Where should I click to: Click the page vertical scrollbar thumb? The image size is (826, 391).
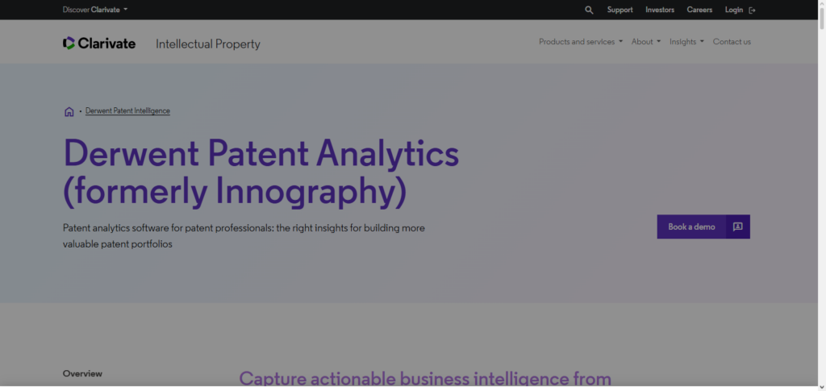822,19
